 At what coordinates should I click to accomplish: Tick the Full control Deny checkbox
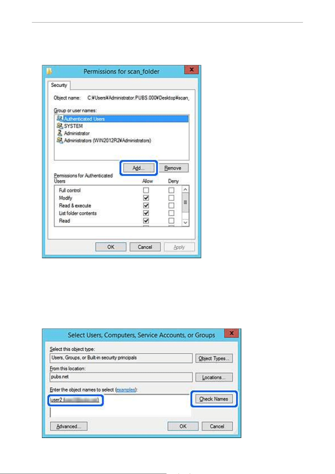[171, 190]
